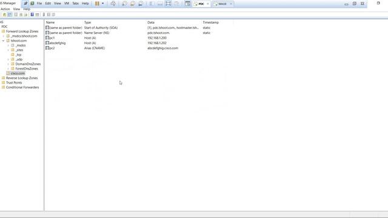Screen dimensions: 388x218
Task: Open the VMware View menu
Action: (x=58, y=4)
